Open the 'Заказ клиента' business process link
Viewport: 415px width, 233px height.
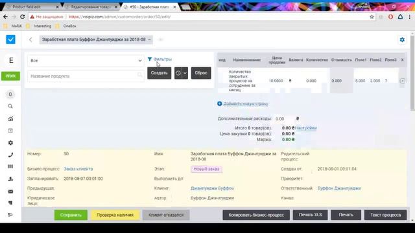click(x=78, y=169)
